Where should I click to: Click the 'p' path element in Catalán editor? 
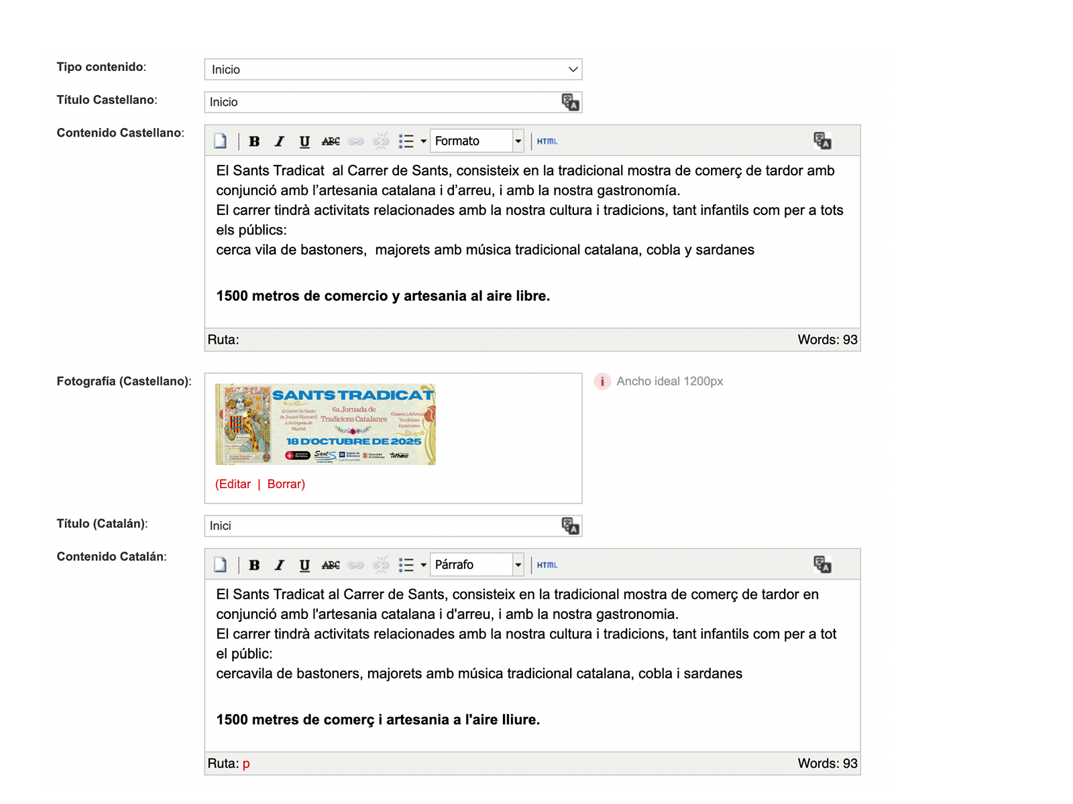click(x=246, y=764)
